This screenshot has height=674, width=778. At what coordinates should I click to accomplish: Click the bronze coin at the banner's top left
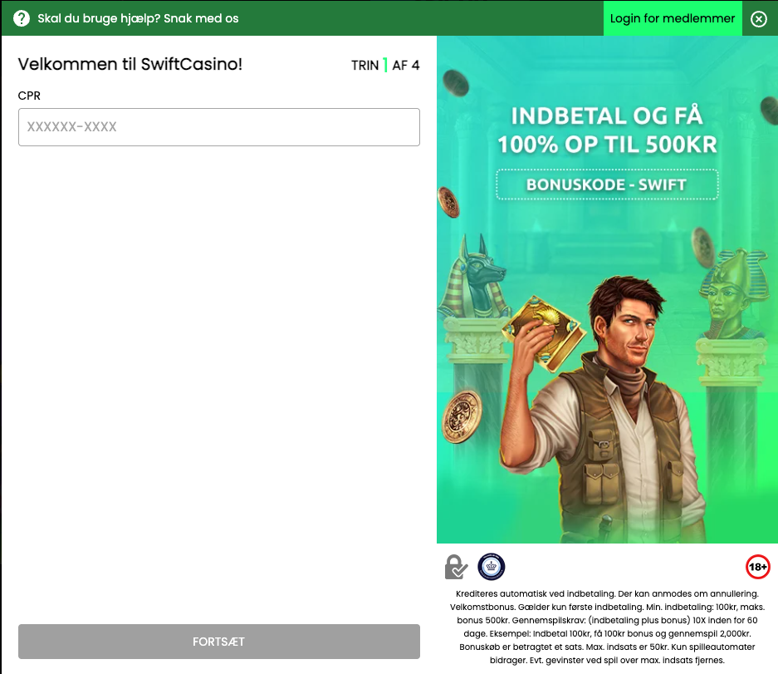tap(455, 83)
